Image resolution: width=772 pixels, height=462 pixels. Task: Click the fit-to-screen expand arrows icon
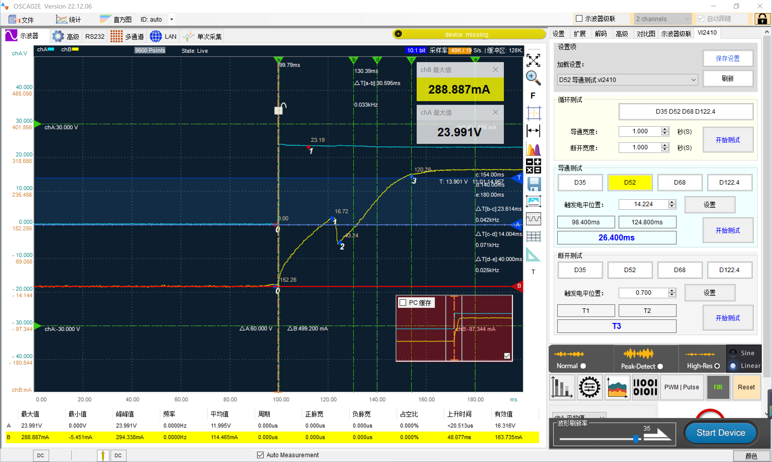coord(533,60)
